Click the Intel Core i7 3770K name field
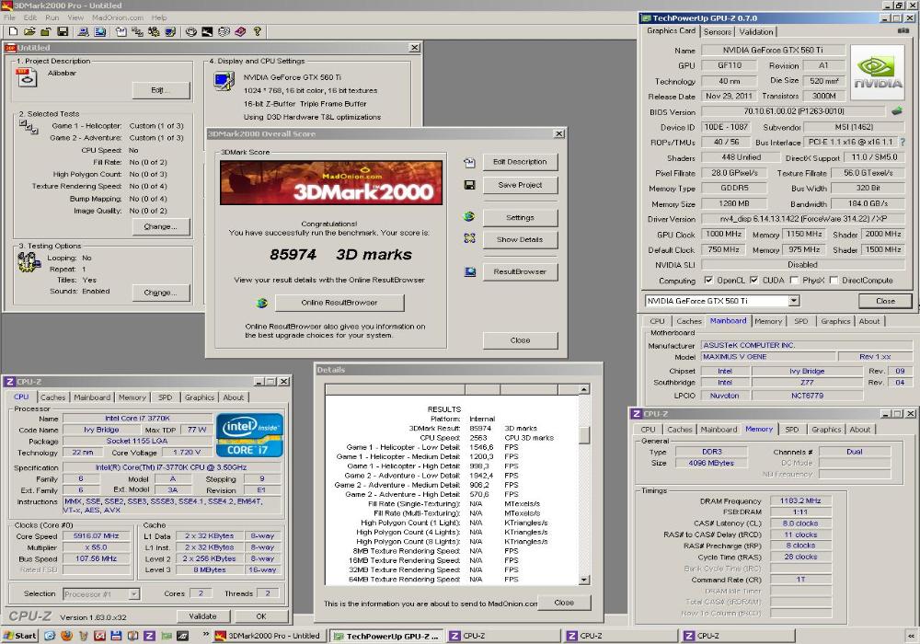The height and width of the screenshot is (644, 920). pyautogui.click(x=137, y=419)
